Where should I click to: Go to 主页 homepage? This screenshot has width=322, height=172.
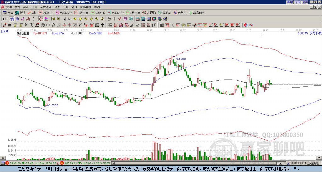(305, 2)
